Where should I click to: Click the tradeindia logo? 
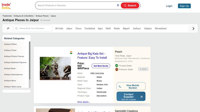click(6, 6)
